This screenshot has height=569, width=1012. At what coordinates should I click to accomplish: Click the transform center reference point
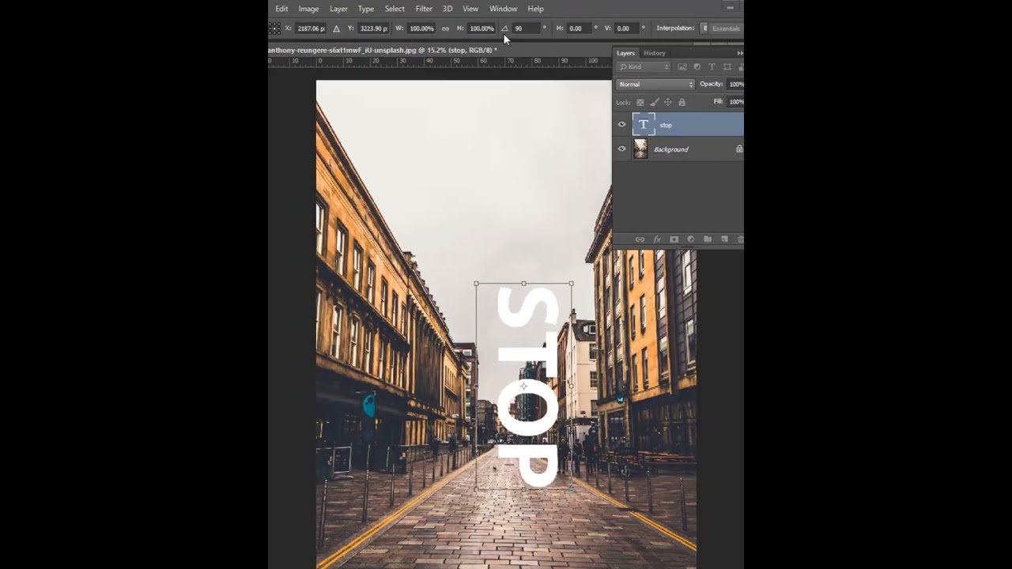click(523, 386)
